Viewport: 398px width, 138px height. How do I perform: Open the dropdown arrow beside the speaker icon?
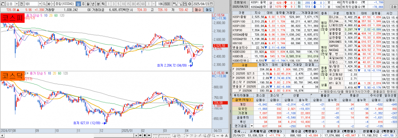53,4
